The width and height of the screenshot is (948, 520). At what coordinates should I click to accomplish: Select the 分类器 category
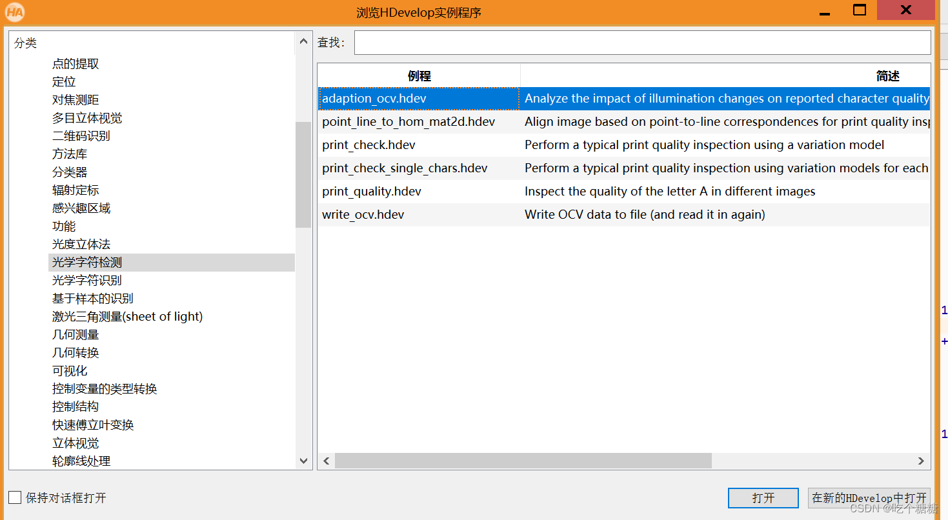70,172
